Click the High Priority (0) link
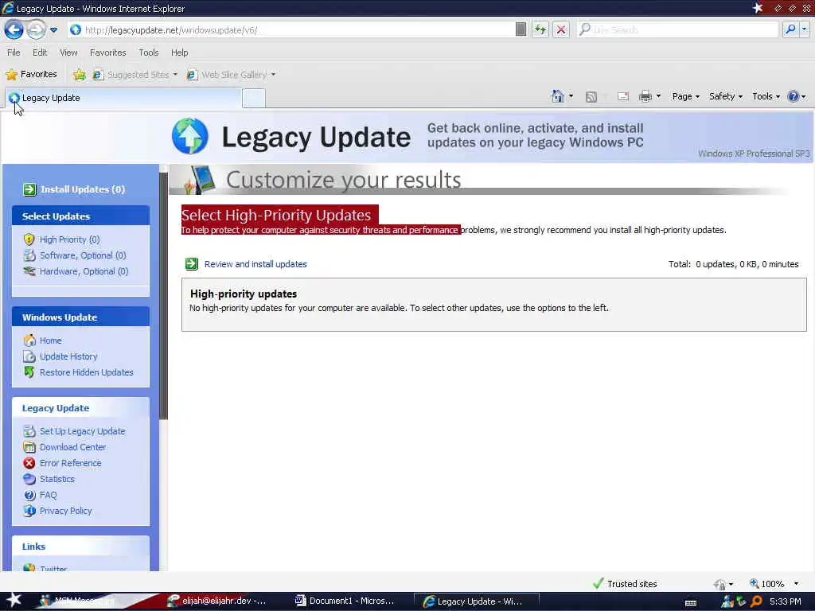This screenshot has width=815, height=611. pyautogui.click(x=70, y=239)
